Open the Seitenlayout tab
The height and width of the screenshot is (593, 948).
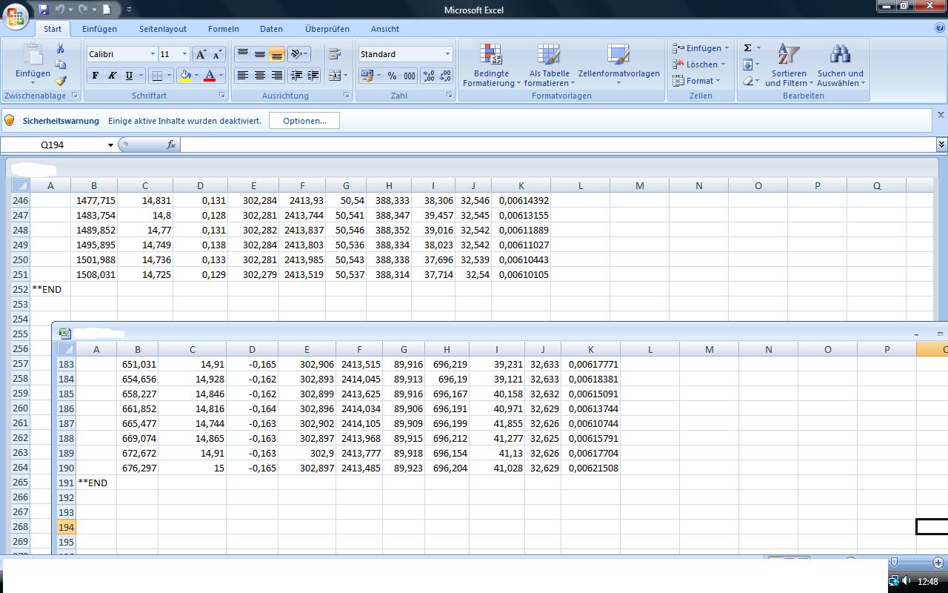point(163,29)
